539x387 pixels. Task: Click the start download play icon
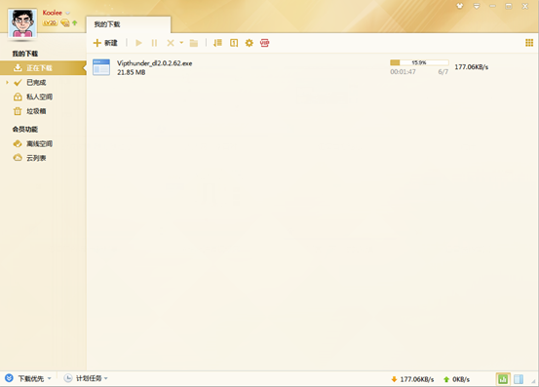138,43
